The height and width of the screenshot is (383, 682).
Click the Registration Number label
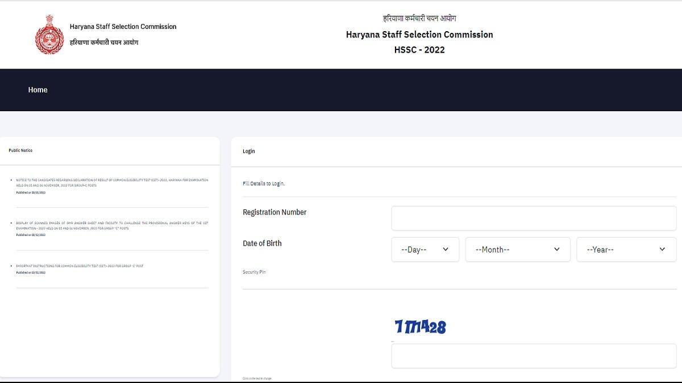pos(275,212)
